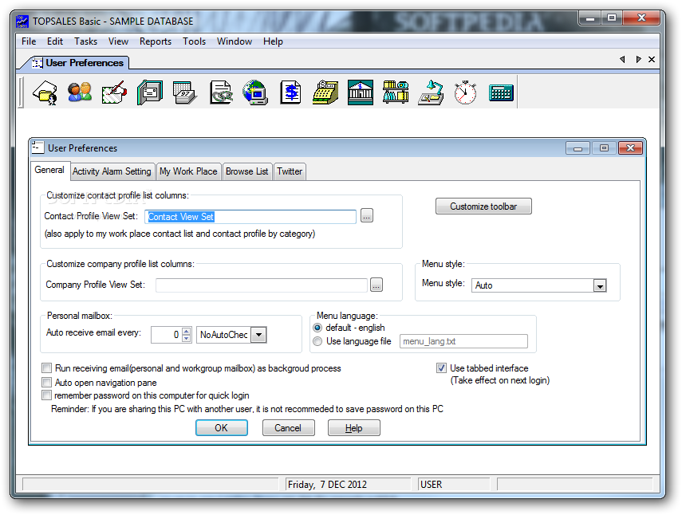Open the inventory shelves icon

[x=396, y=92]
